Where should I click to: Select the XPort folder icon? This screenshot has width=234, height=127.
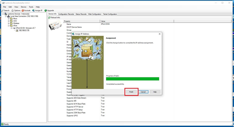[11, 26]
